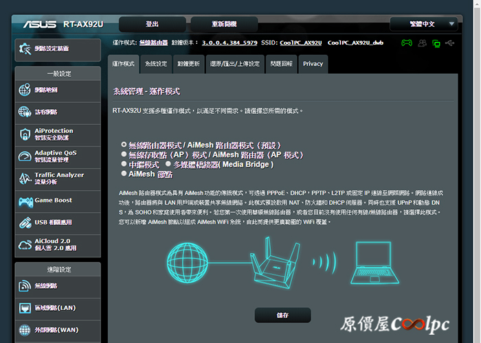481x343 pixels.
Task: Switch to the 運作模式 tab
Action: coord(123,64)
